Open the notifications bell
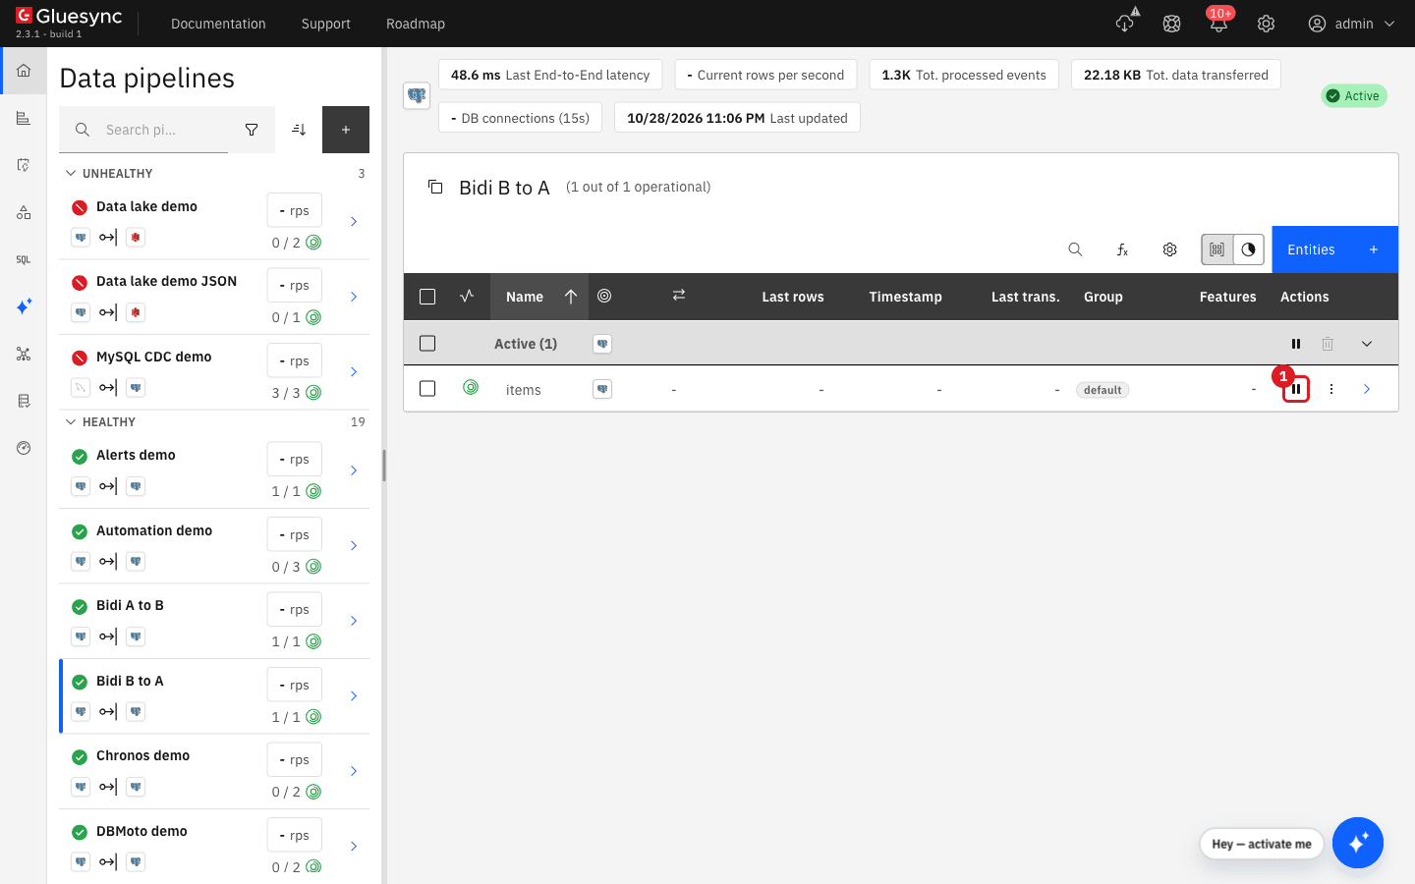This screenshot has height=884, width=1415. pyautogui.click(x=1218, y=24)
